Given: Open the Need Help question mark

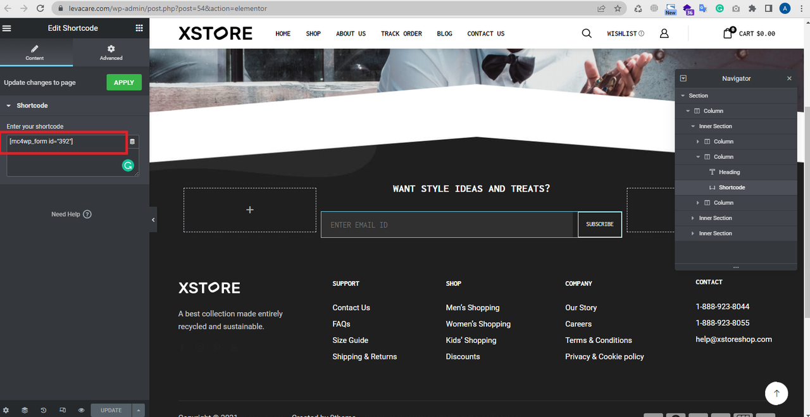Looking at the screenshot, I should 87,215.
